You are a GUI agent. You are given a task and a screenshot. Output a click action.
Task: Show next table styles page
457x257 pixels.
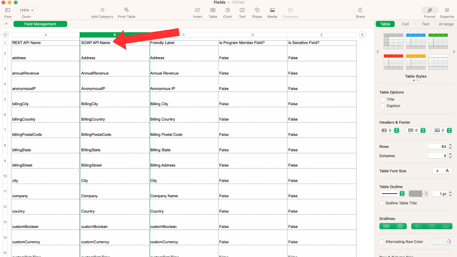pos(454,52)
